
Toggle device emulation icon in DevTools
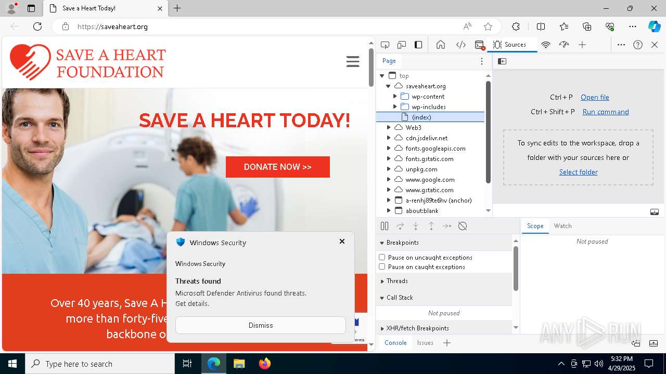pyautogui.click(x=402, y=45)
